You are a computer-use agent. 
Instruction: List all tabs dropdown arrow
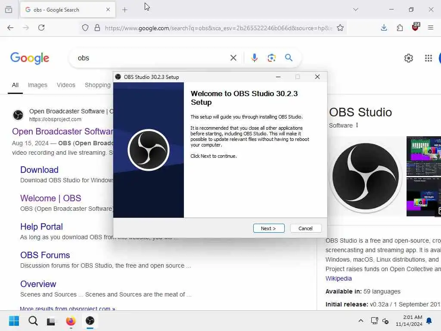(x=356, y=9)
